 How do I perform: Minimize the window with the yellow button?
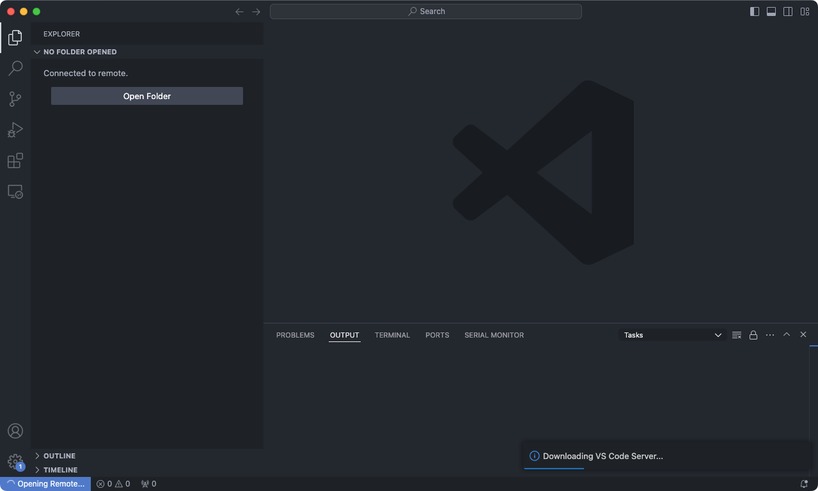[24, 12]
